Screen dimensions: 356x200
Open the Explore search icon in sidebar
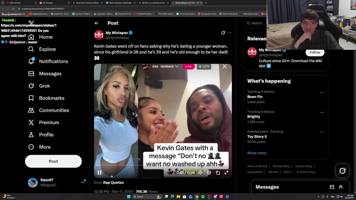coord(31,49)
